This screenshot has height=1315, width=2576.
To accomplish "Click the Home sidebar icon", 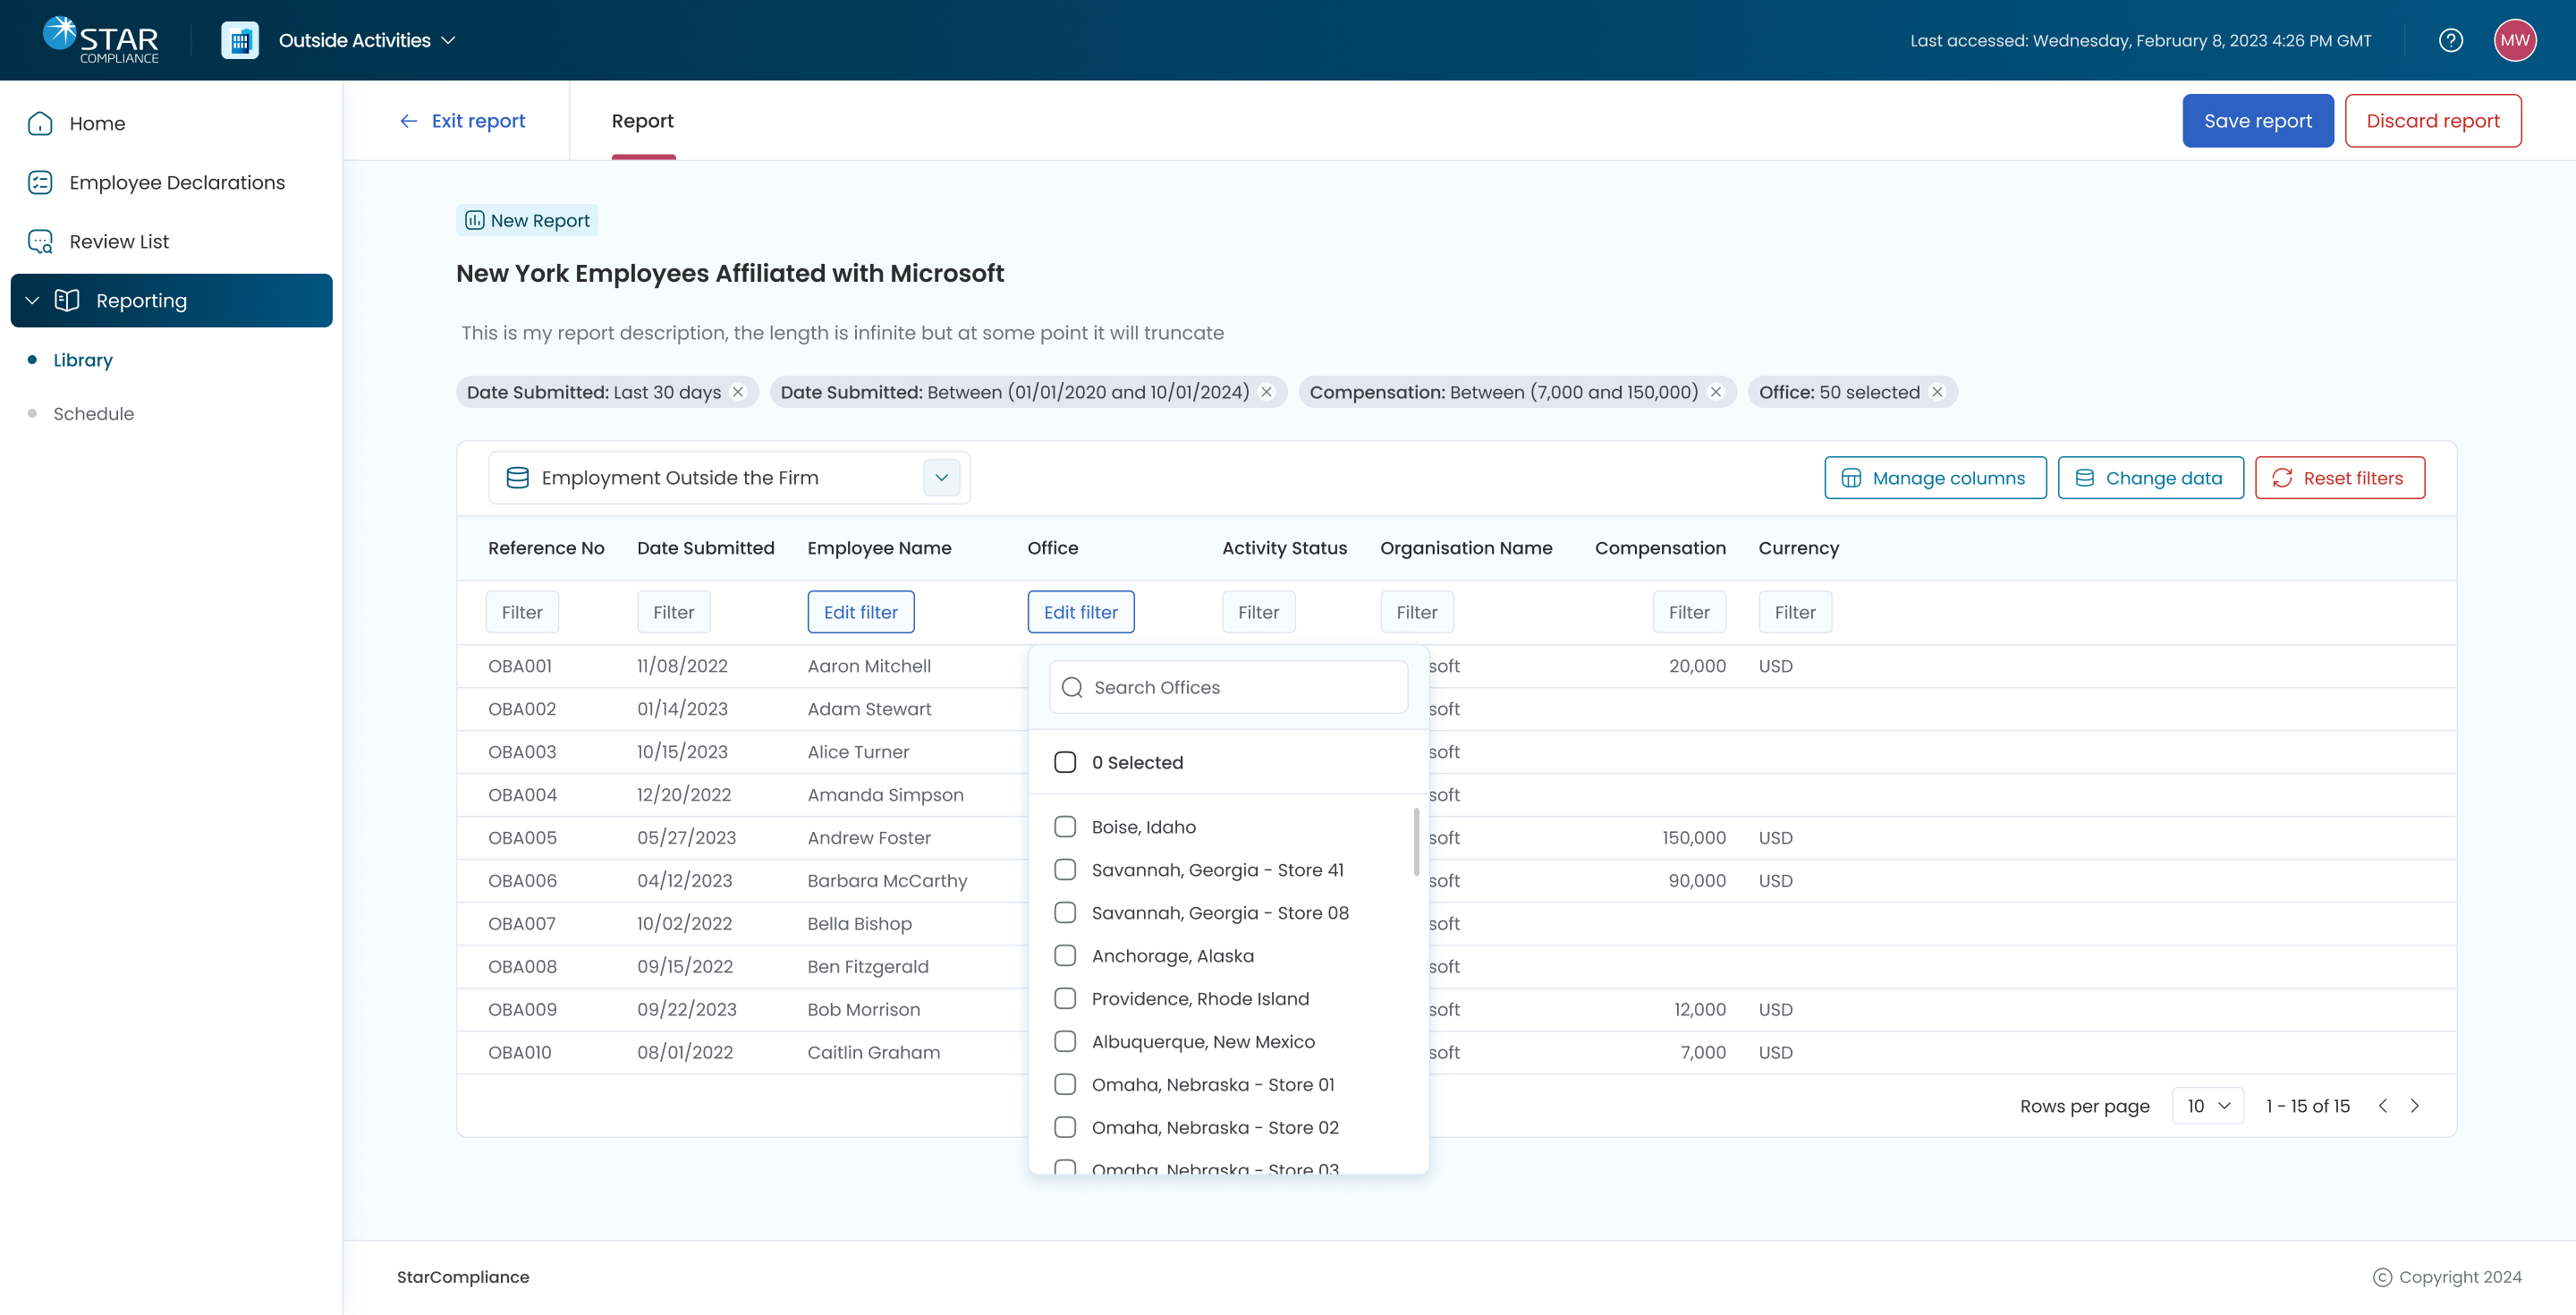I will (40, 123).
